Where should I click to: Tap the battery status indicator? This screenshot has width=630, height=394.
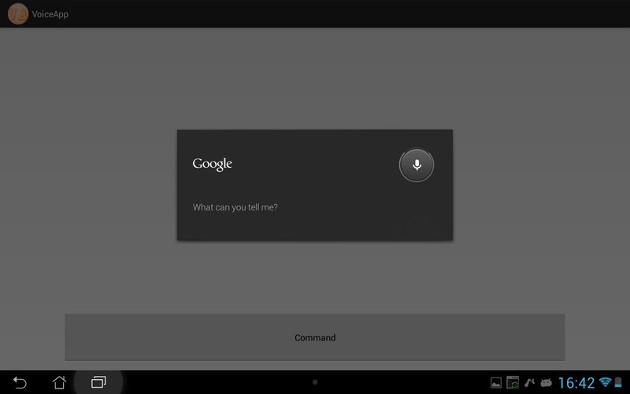click(x=618, y=382)
